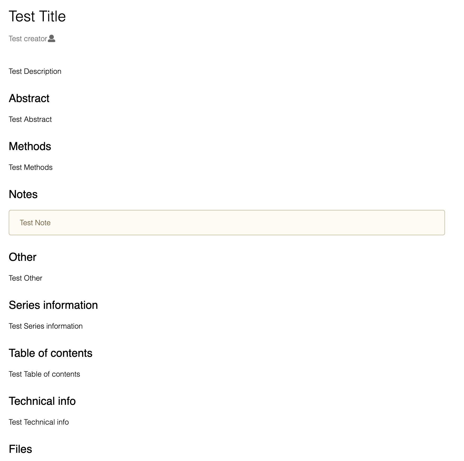Select the Test Methods paragraph

[31, 167]
